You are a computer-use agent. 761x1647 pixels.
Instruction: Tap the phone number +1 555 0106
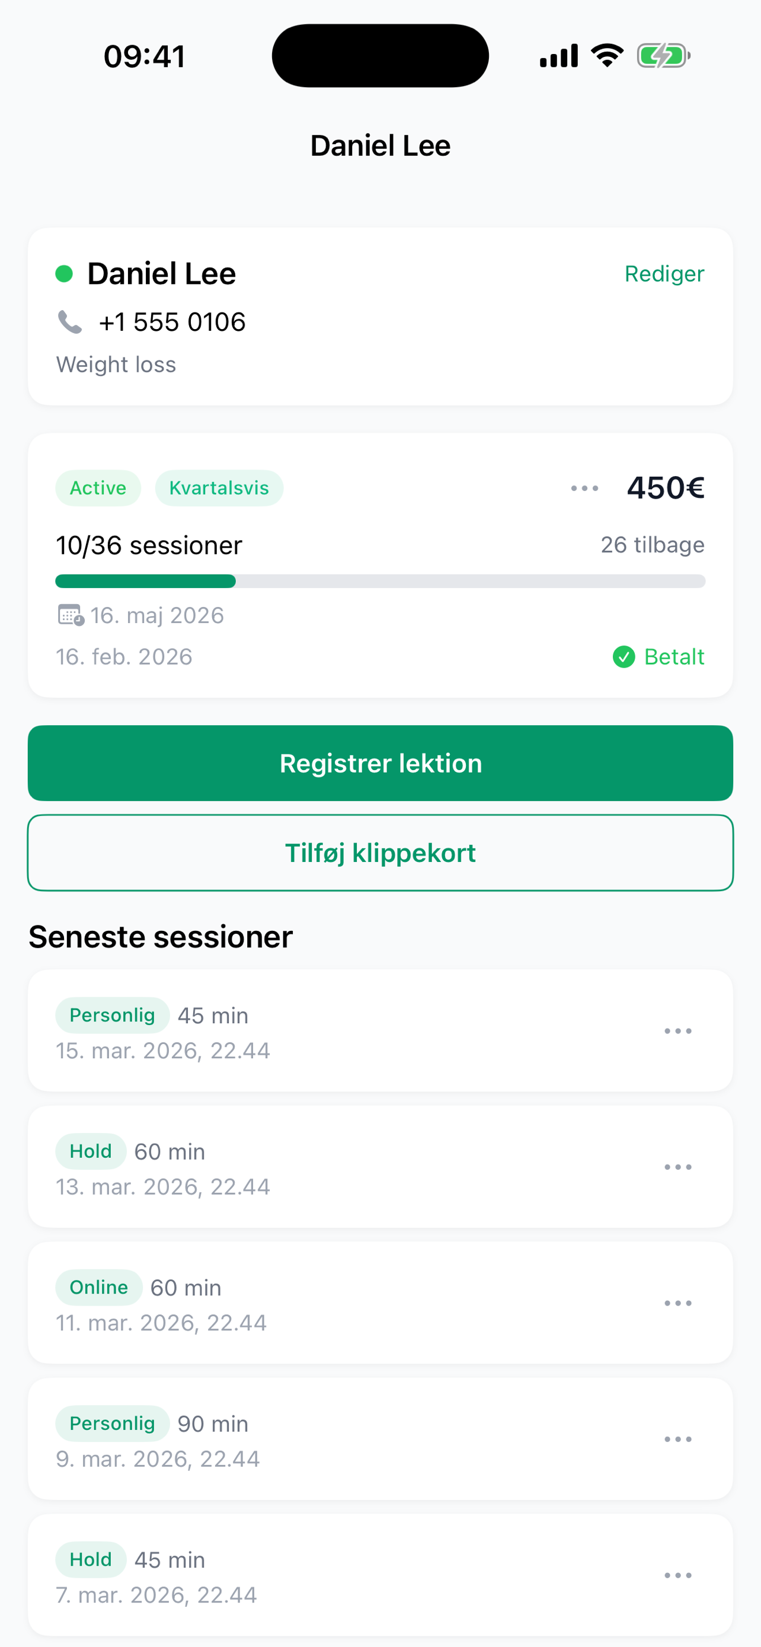(172, 323)
